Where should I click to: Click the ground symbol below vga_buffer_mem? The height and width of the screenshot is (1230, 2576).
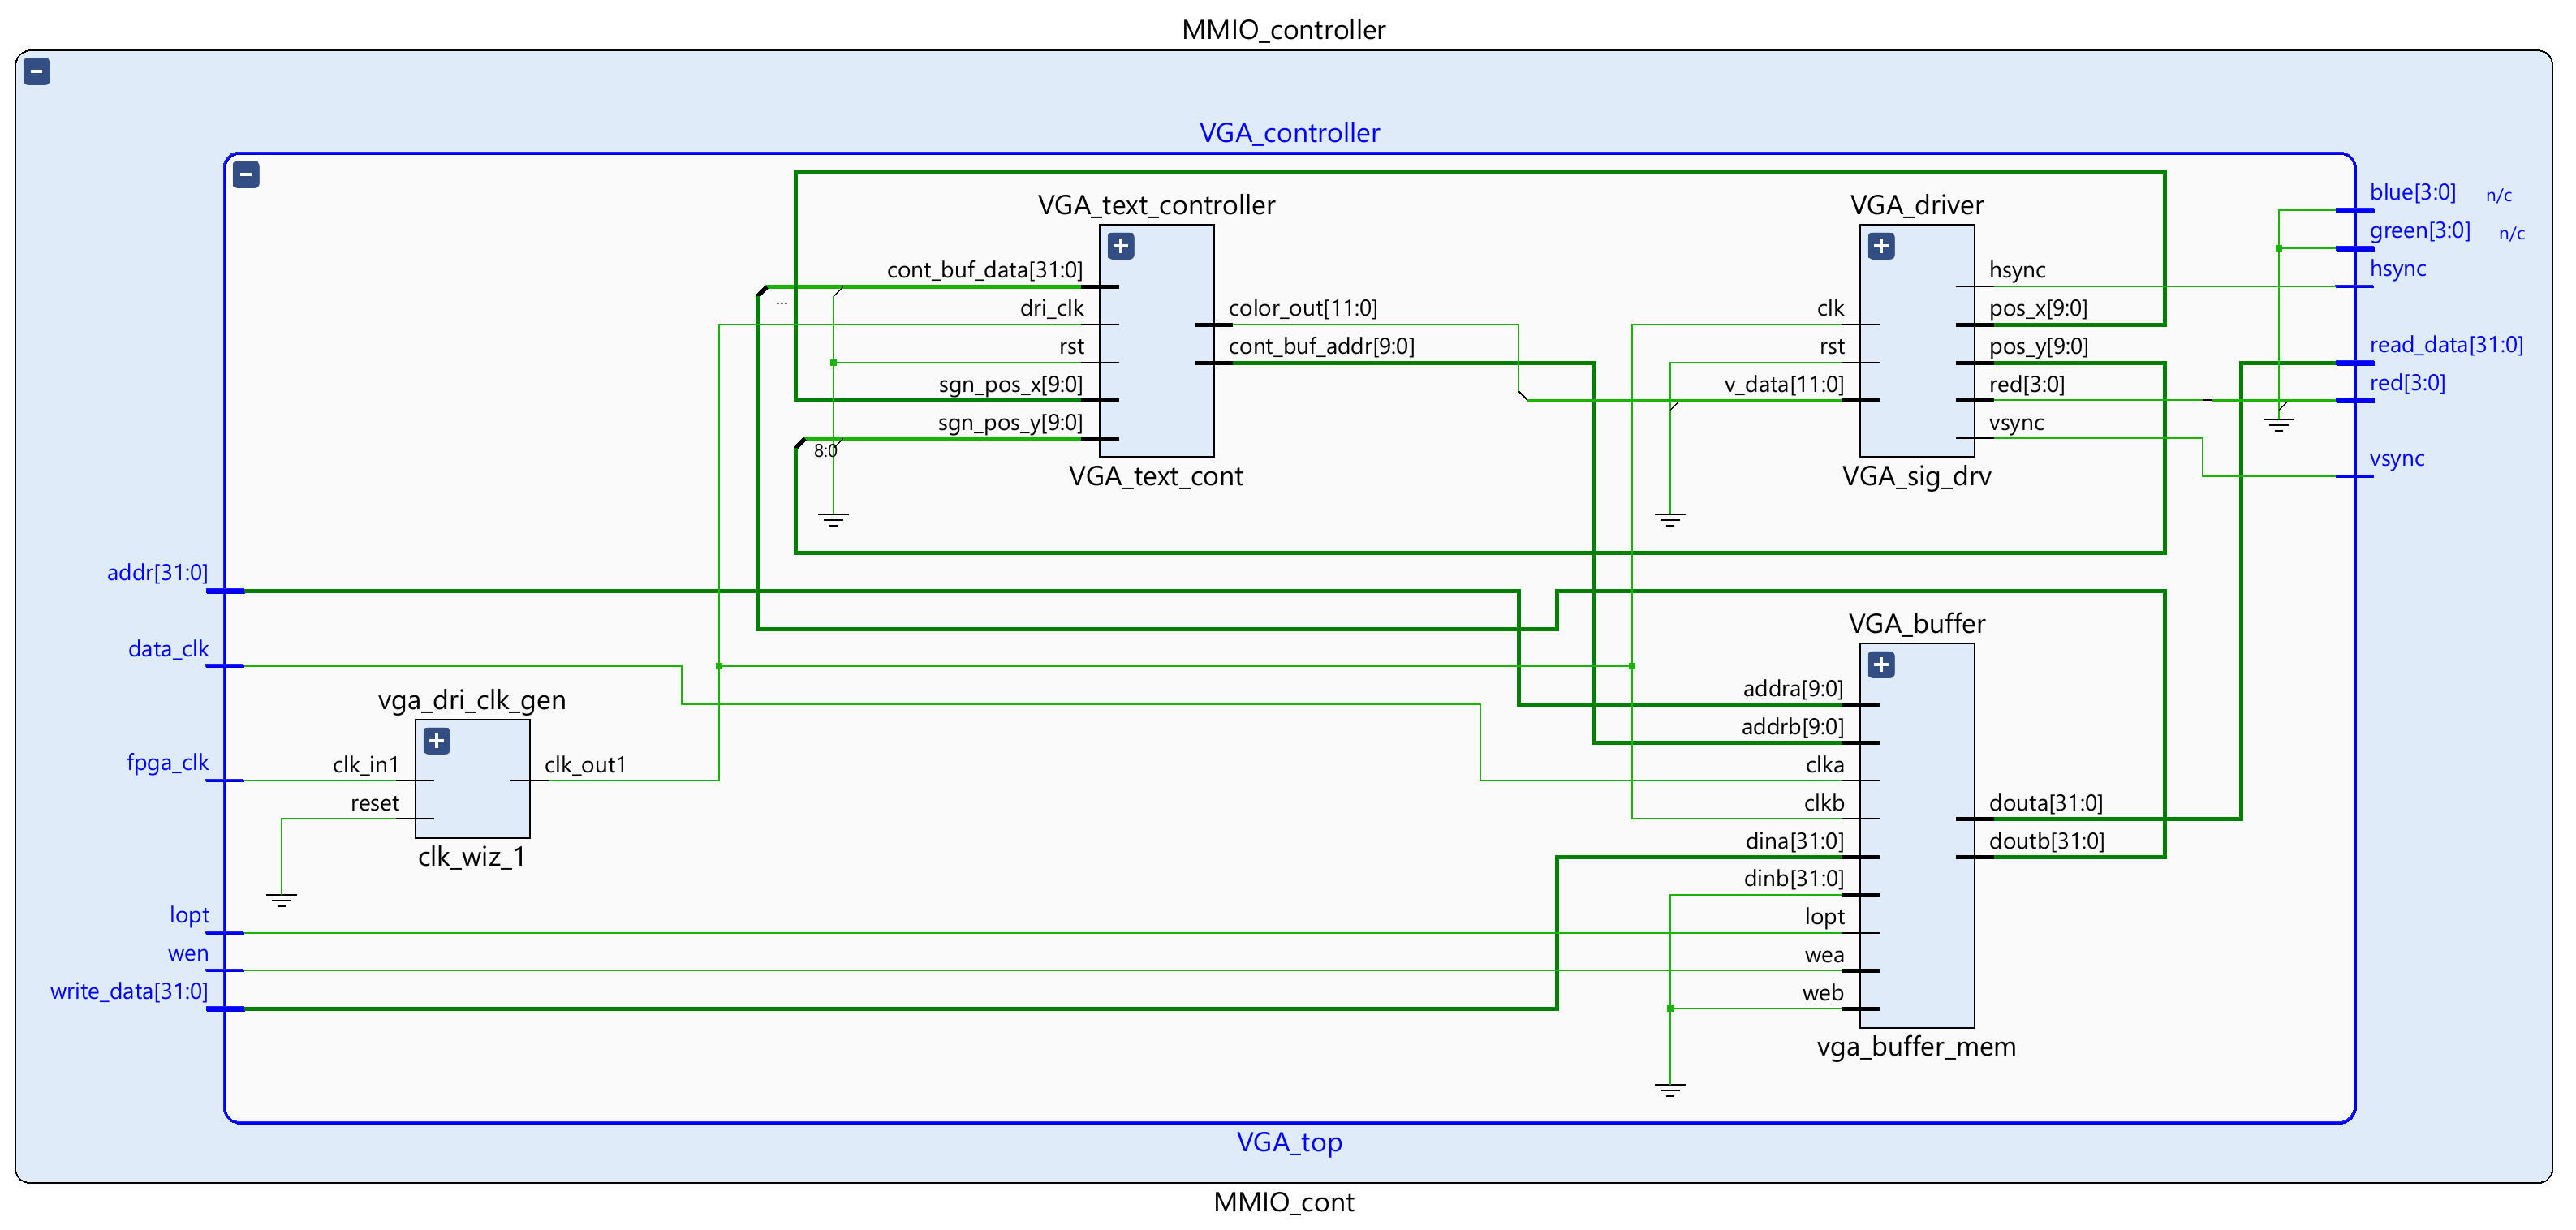point(1669,1089)
